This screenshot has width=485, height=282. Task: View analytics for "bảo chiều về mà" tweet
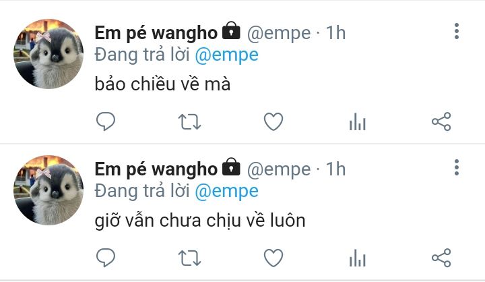click(x=358, y=121)
